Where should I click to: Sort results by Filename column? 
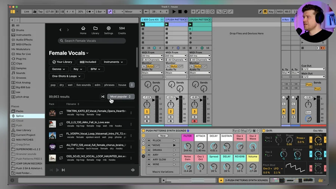(x=73, y=104)
